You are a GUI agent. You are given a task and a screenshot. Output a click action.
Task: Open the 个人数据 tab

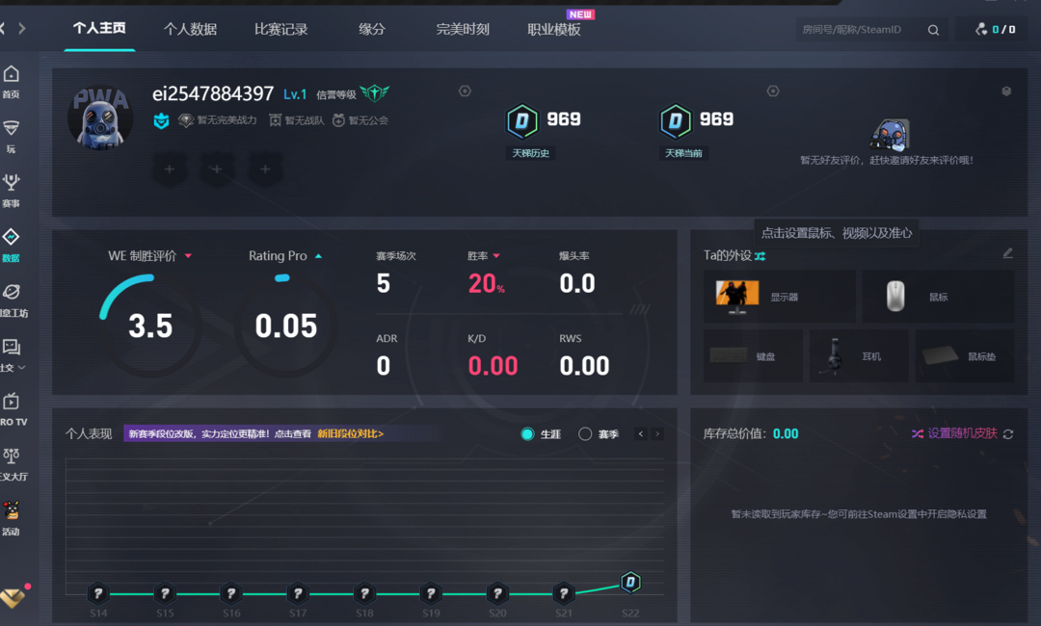pos(191,29)
